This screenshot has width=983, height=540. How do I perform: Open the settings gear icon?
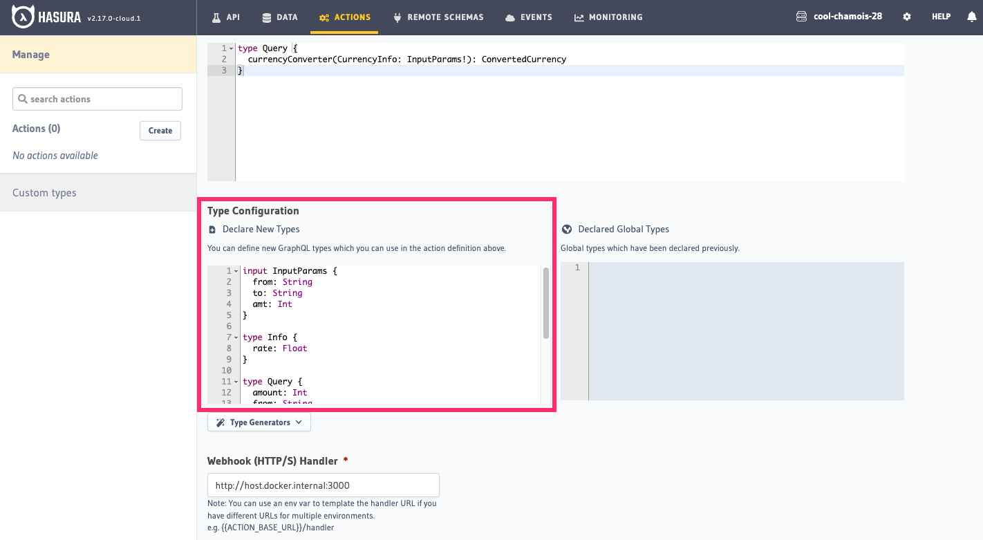coord(907,17)
